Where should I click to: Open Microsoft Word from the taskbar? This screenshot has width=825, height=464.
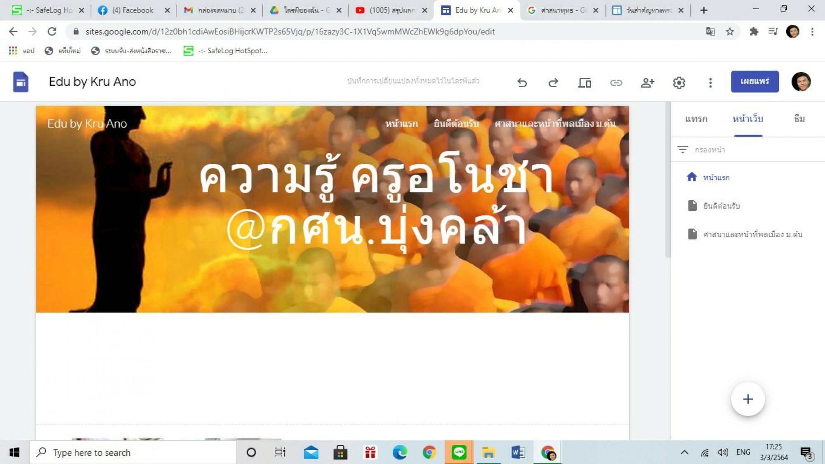pos(518,452)
